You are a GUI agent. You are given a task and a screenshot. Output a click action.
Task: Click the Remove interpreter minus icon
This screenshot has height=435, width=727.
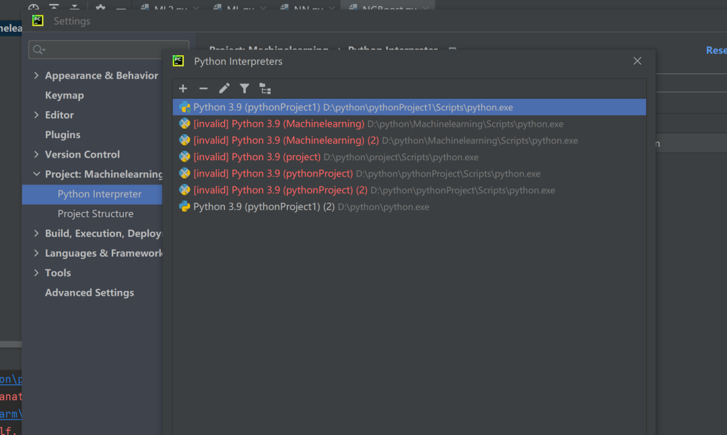[203, 89]
